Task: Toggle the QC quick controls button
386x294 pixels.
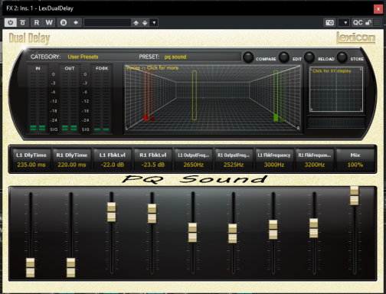Action: coord(358,22)
